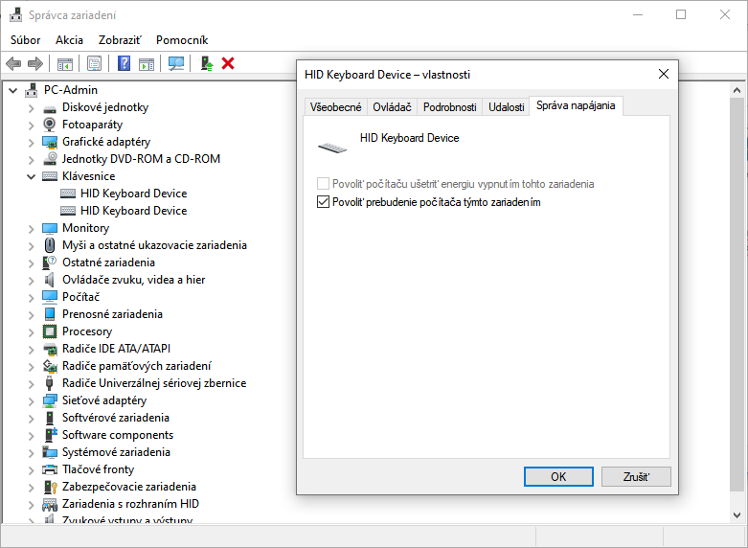Click the Zrušiť button
Viewport: 748px width, 548px height.
[x=636, y=476]
